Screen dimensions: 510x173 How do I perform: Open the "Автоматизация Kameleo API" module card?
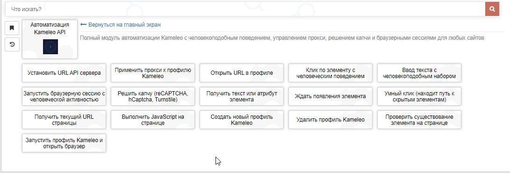pyautogui.click(x=50, y=39)
